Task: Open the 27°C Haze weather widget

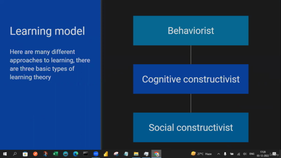Action: point(202,154)
